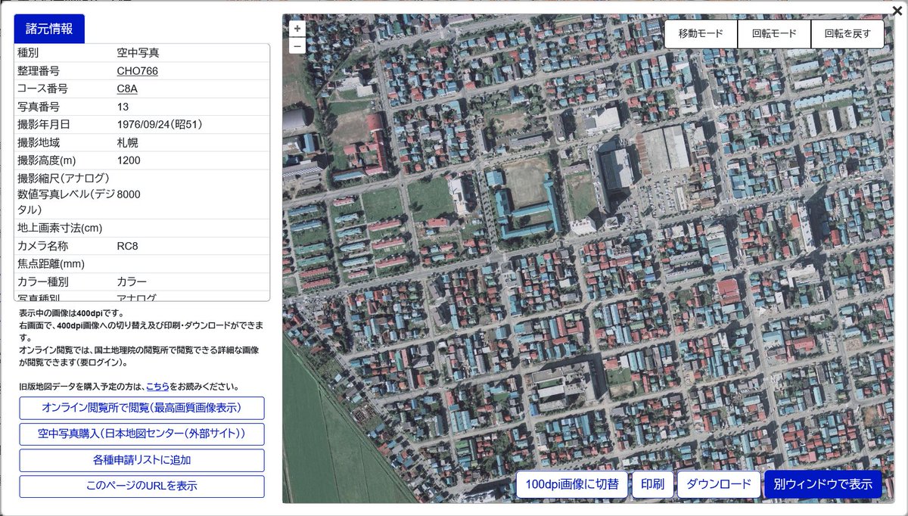Viewport: 908px width, 516px height.
Task: Click 各種申請リストに追加 button
Action: [x=141, y=460]
